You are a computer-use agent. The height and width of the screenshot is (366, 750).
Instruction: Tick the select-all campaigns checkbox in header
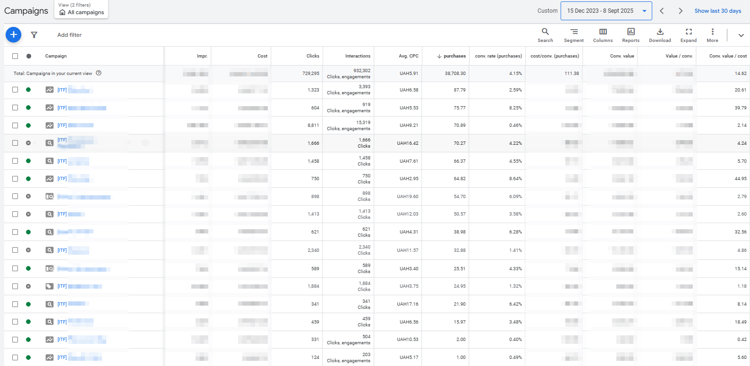pos(15,56)
